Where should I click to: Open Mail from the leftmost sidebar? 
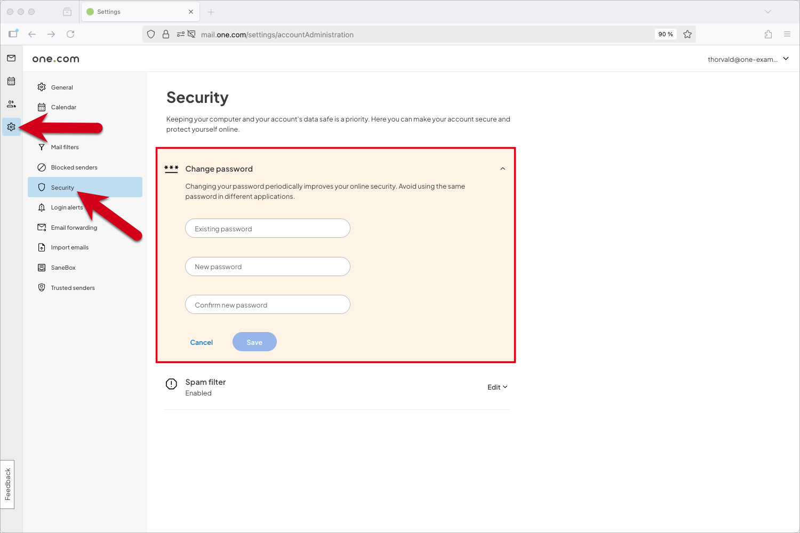tap(11, 58)
